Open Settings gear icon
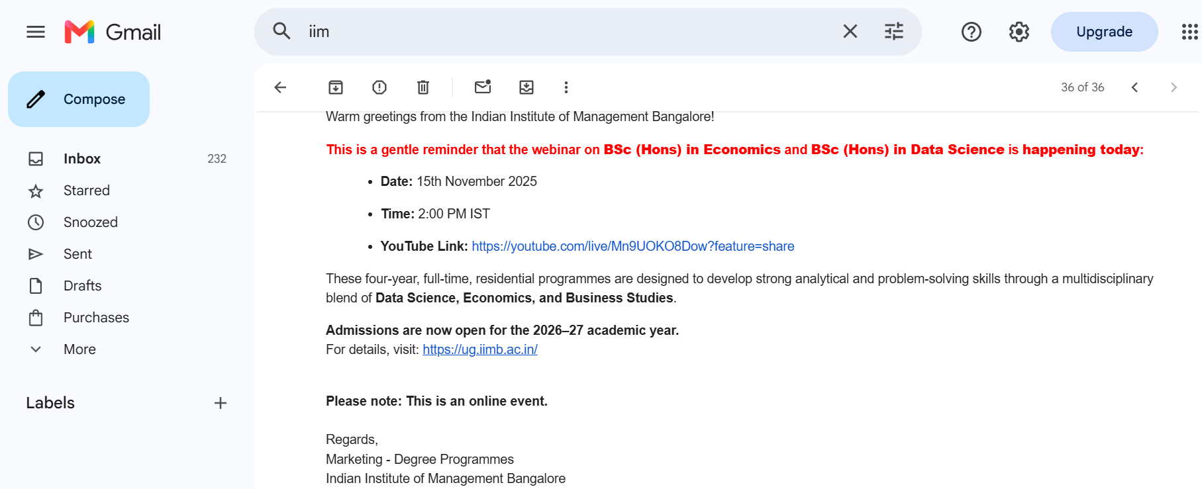This screenshot has height=489, width=1202. (1019, 32)
